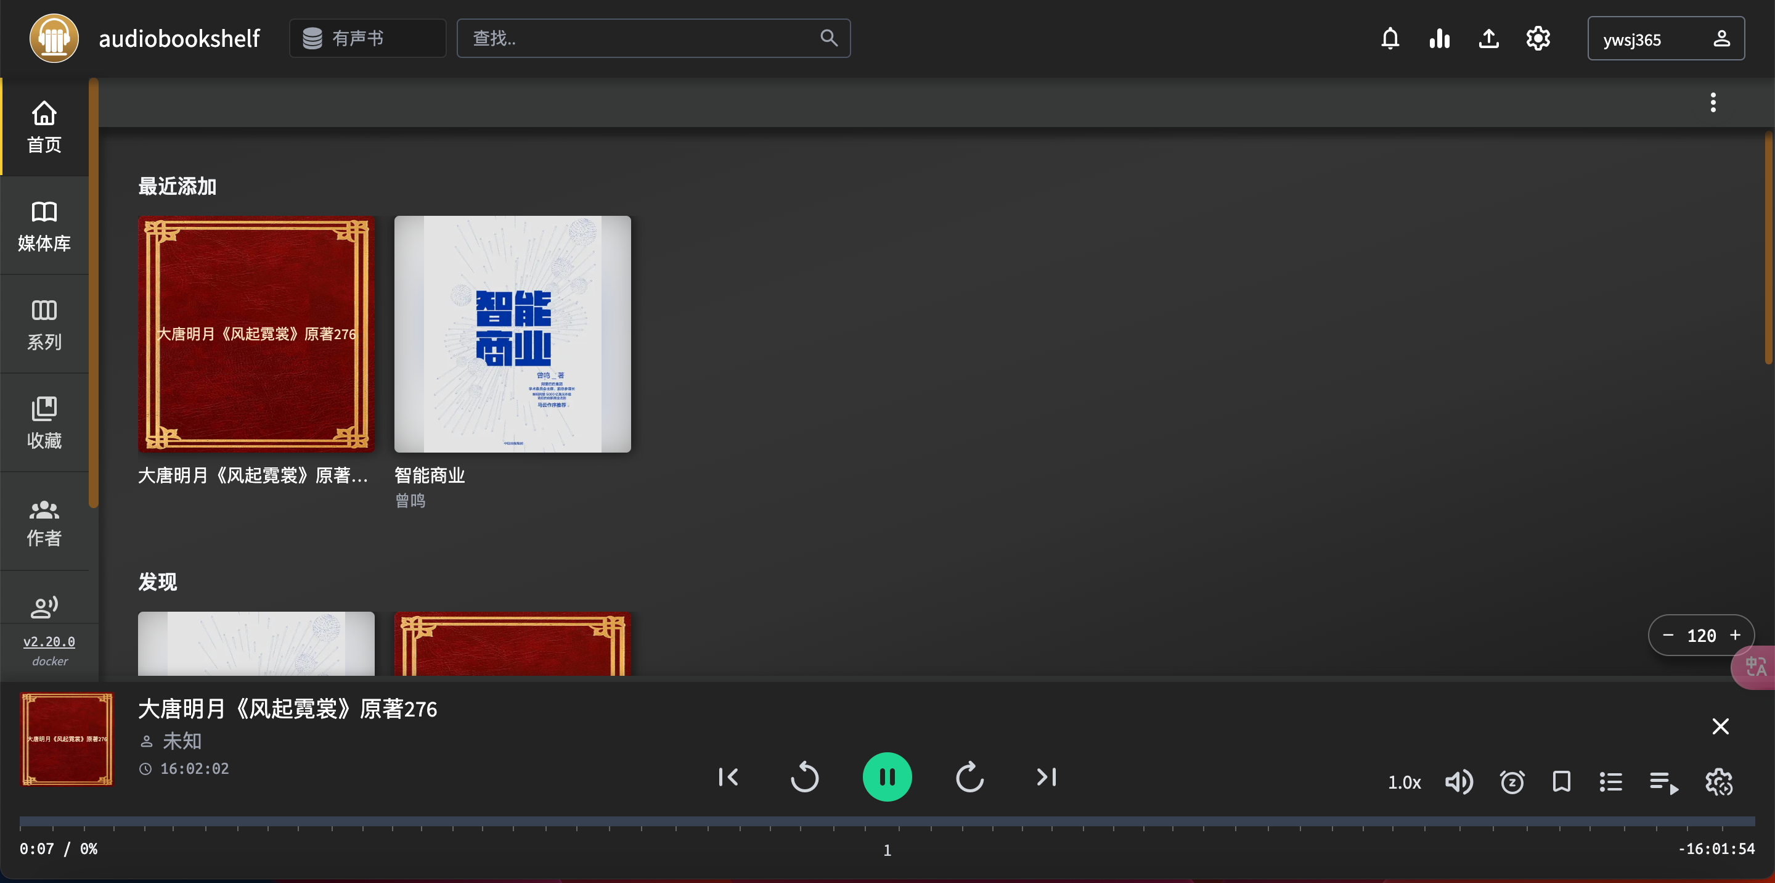Open the v2.20.0 version link
The height and width of the screenshot is (883, 1775).
[x=49, y=641]
